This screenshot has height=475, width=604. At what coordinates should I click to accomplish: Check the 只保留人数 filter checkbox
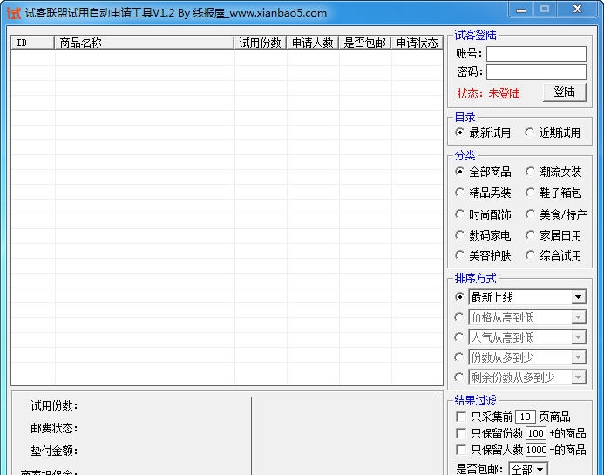(x=462, y=450)
